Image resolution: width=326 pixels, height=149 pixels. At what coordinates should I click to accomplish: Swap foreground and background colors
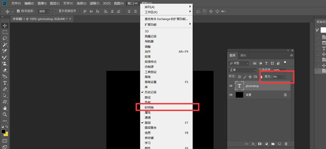click(7, 126)
